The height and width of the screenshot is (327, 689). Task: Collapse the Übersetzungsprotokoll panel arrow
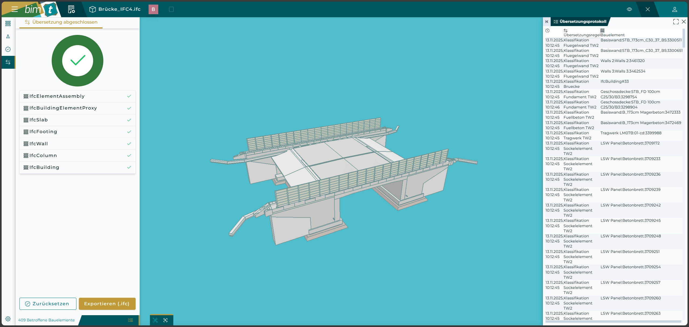coord(547,22)
